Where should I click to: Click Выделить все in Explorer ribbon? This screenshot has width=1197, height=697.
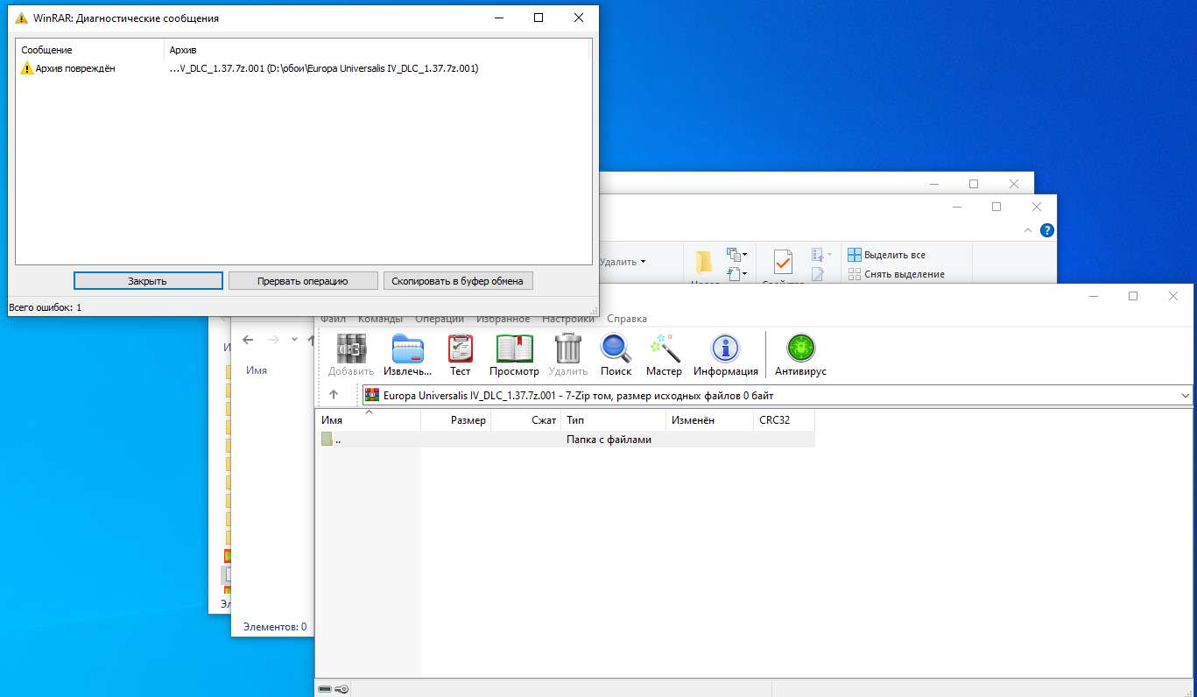tap(886, 255)
